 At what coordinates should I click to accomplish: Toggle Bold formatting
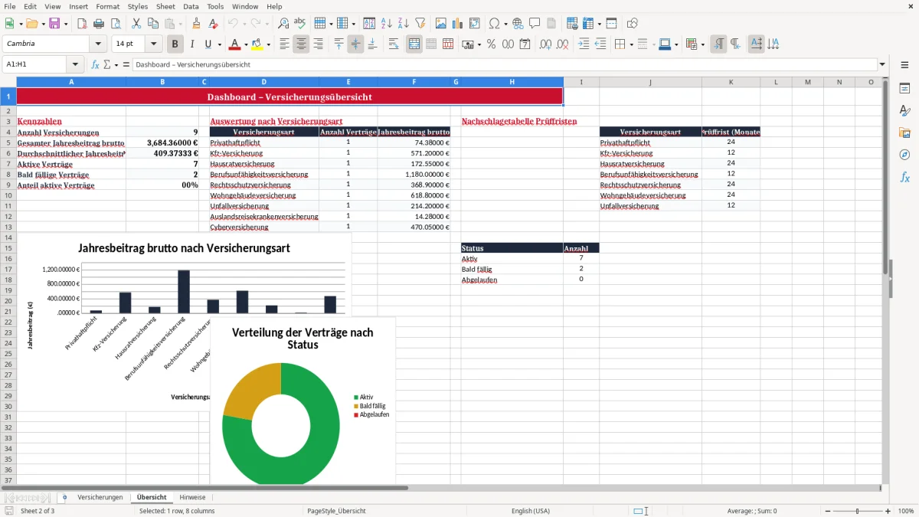175,44
